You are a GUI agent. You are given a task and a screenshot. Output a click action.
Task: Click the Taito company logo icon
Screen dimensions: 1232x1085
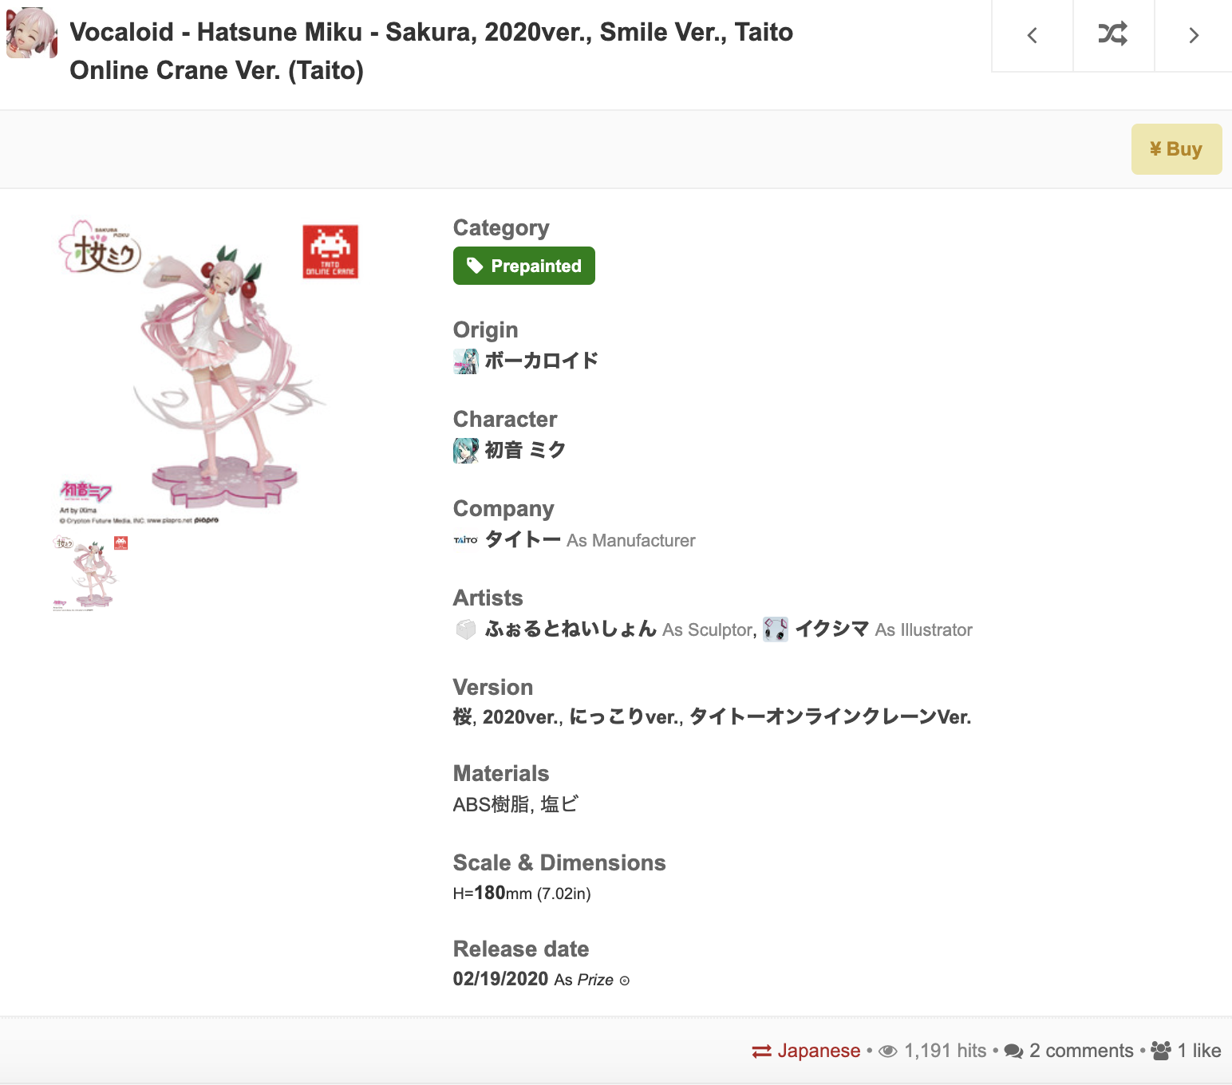pos(466,540)
